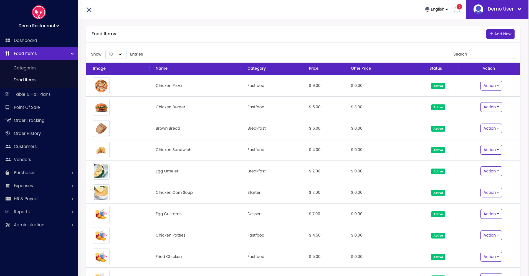Click the Add New button
Viewport: 529px width, 276px height.
click(x=500, y=34)
